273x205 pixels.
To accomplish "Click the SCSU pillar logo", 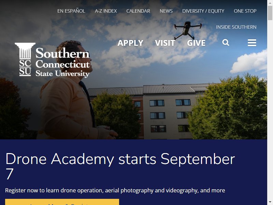I will point(25,59).
